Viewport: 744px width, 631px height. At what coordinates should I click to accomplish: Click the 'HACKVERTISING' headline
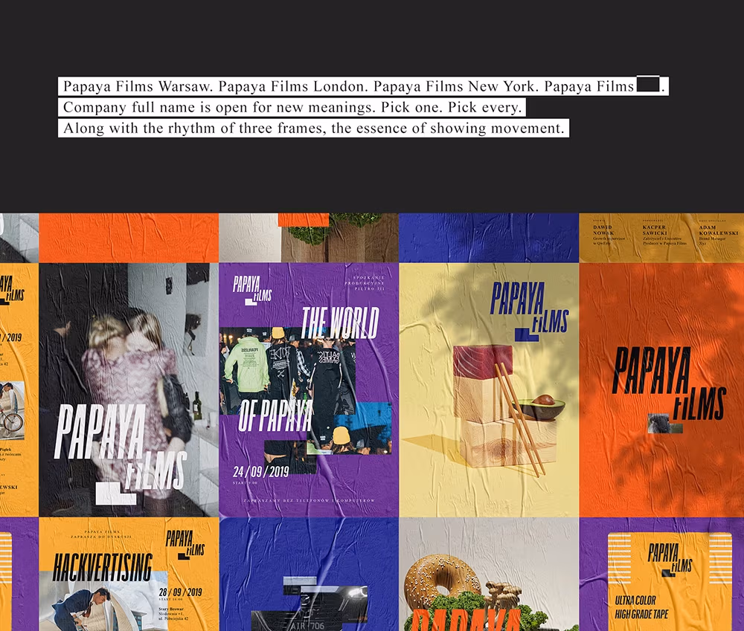pos(103,567)
